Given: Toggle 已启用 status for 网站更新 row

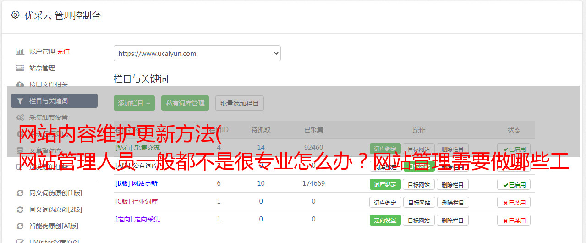Looking at the screenshot, I should pyautogui.click(x=514, y=184).
